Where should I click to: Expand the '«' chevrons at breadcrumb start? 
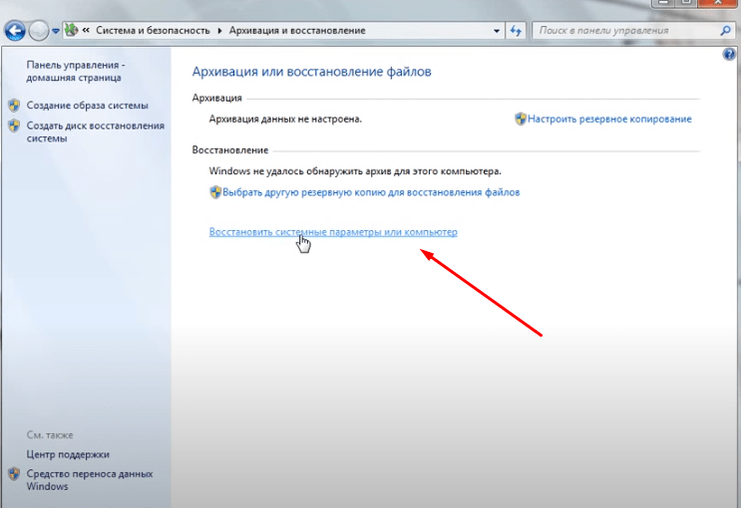tap(87, 31)
